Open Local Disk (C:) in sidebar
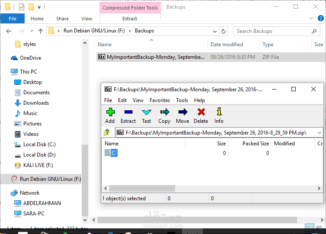326x234 pixels. (35, 144)
